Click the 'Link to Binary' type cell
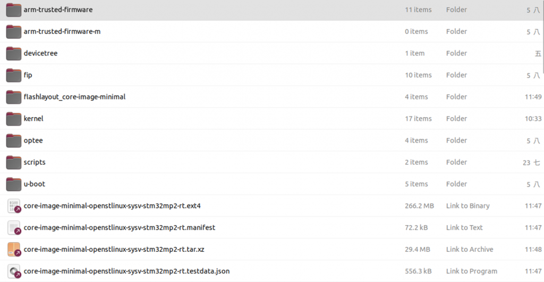Screen dimensions: 544x282 pos(467,206)
